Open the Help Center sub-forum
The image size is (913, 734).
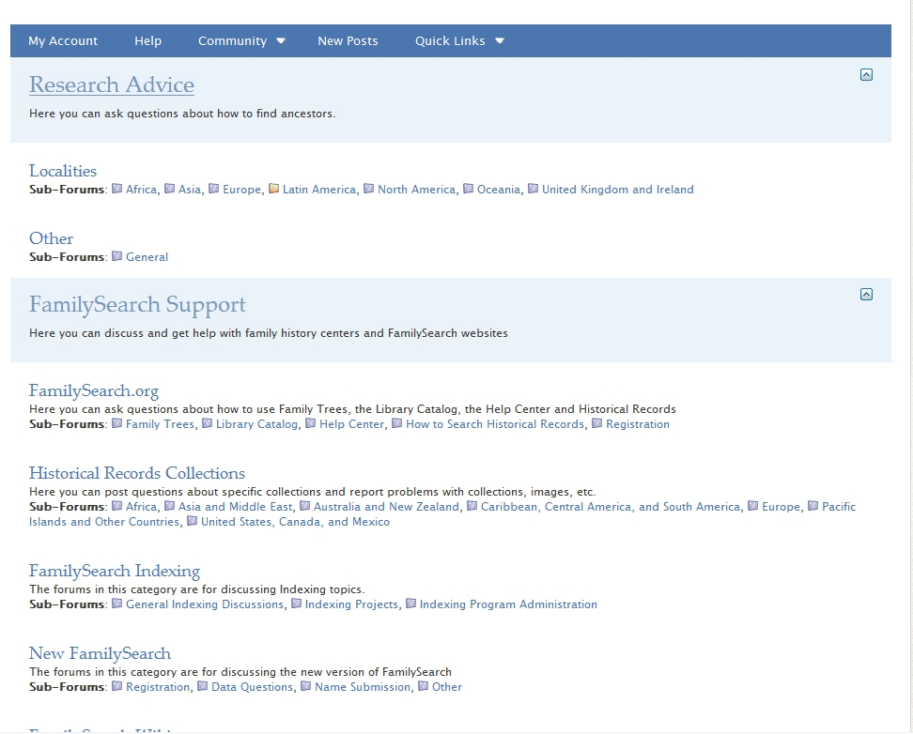coord(351,423)
